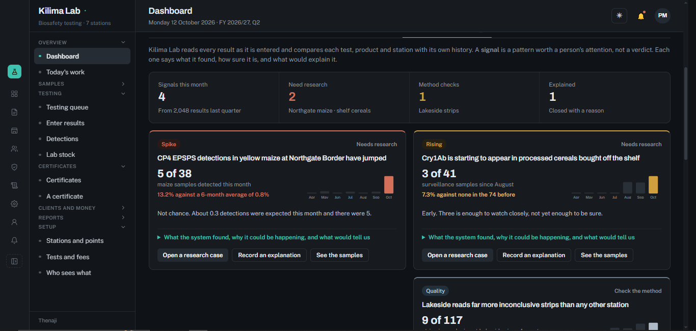696x331 pixels.
Task: Expand CP4 EPSPS card's 'What the system found' details
Action: tap(264, 237)
